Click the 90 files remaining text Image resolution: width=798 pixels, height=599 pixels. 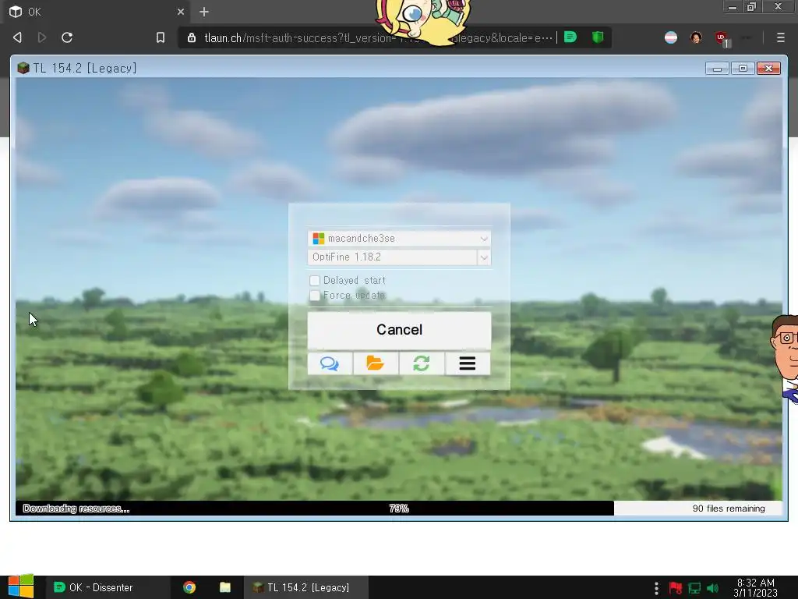coord(729,509)
